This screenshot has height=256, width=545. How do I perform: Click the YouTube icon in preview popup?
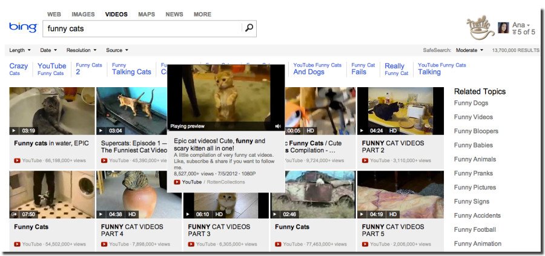pyautogui.click(x=177, y=182)
